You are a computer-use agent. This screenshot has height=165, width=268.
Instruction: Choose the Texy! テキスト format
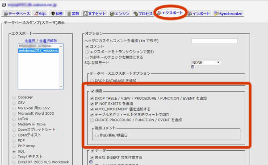[14, 157]
